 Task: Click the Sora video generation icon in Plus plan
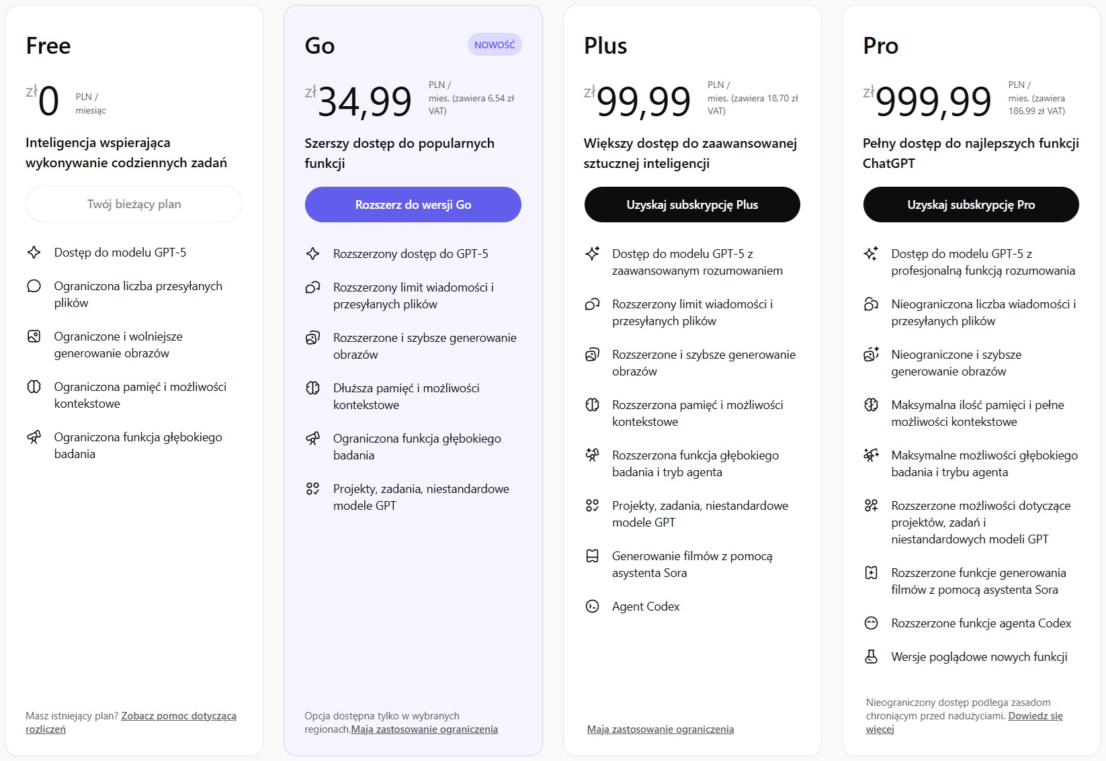click(x=592, y=555)
